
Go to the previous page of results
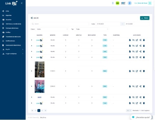point(36,110)
